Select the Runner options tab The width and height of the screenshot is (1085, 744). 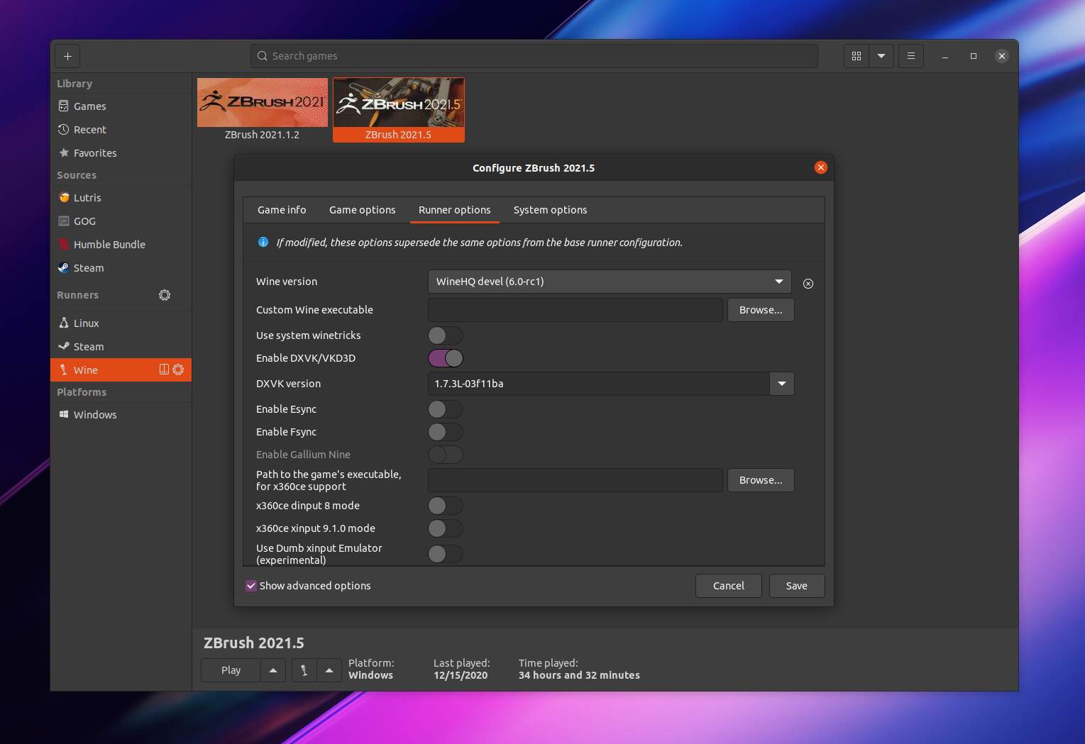point(455,210)
